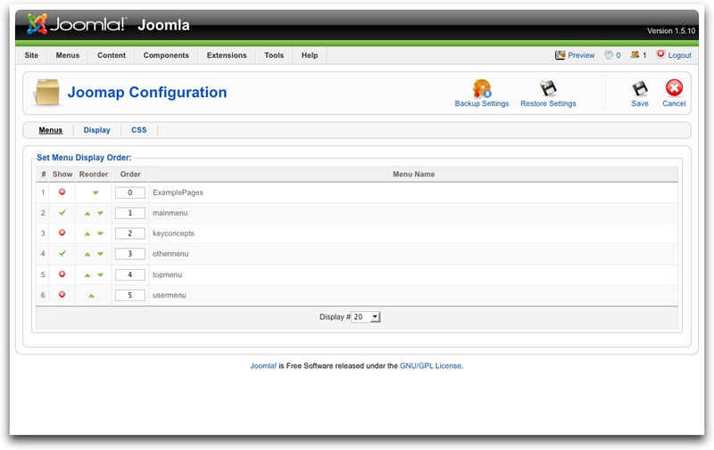Click the keyconcepts menu name
Image resolution: width=714 pixels, height=450 pixels.
pos(173,233)
